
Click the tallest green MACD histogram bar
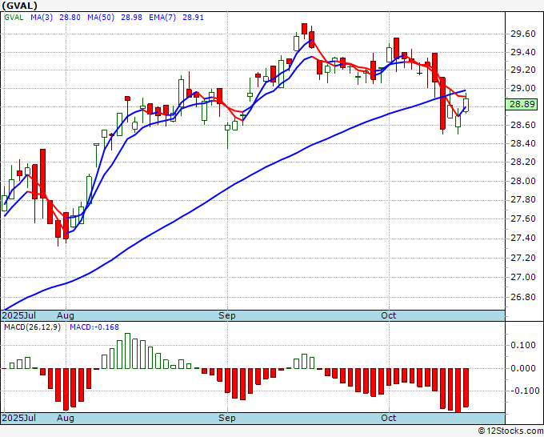(127, 351)
